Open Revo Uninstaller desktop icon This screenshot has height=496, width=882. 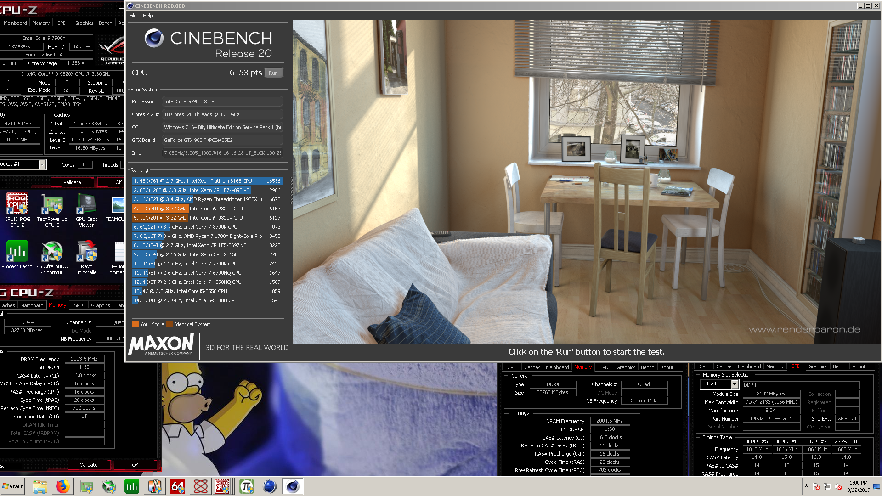86,257
